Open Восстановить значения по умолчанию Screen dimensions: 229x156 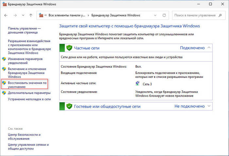point(27,85)
